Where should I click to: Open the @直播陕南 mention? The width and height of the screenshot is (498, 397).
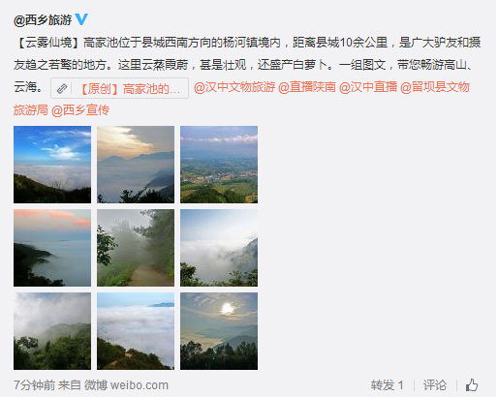pyautogui.click(x=307, y=87)
